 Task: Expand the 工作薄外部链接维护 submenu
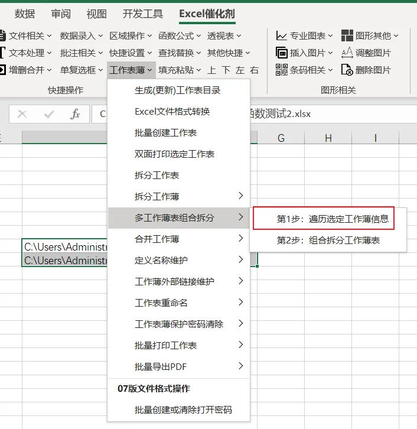tap(178, 281)
